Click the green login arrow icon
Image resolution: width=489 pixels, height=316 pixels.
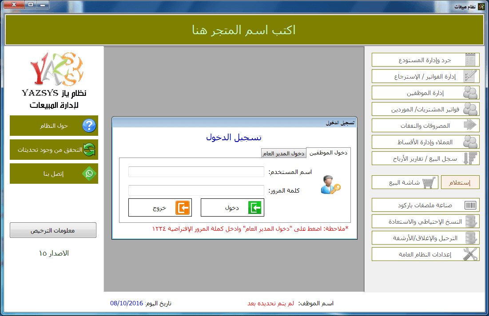pos(255,208)
